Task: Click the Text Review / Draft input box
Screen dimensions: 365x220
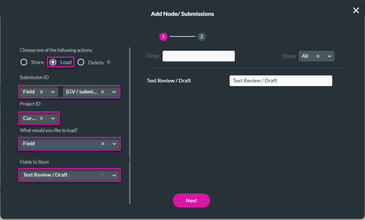Action: click(x=280, y=81)
